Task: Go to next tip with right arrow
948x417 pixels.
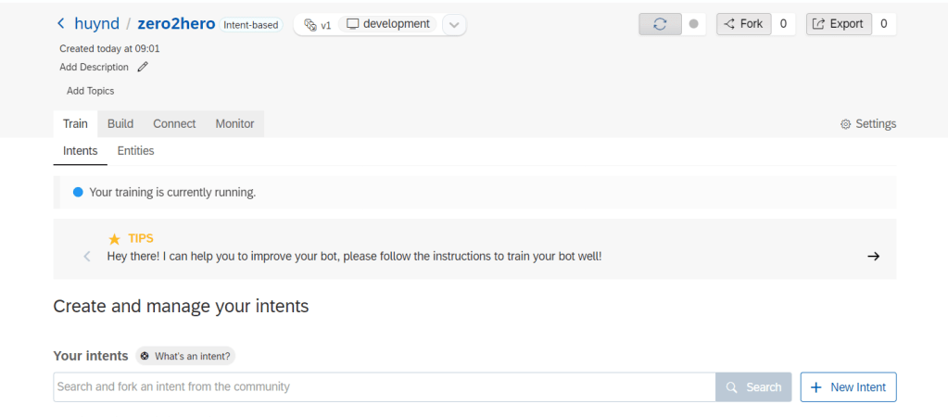Action: tap(873, 257)
